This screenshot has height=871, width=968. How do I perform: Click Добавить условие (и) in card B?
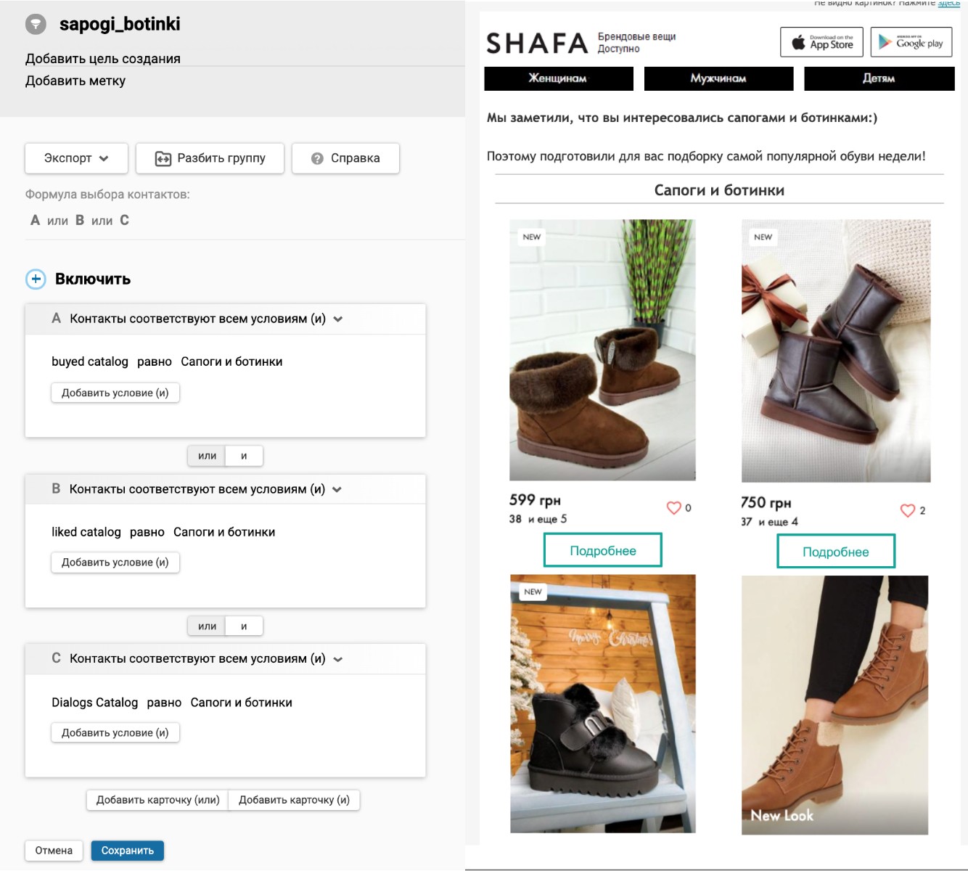(x=115, y=563)
